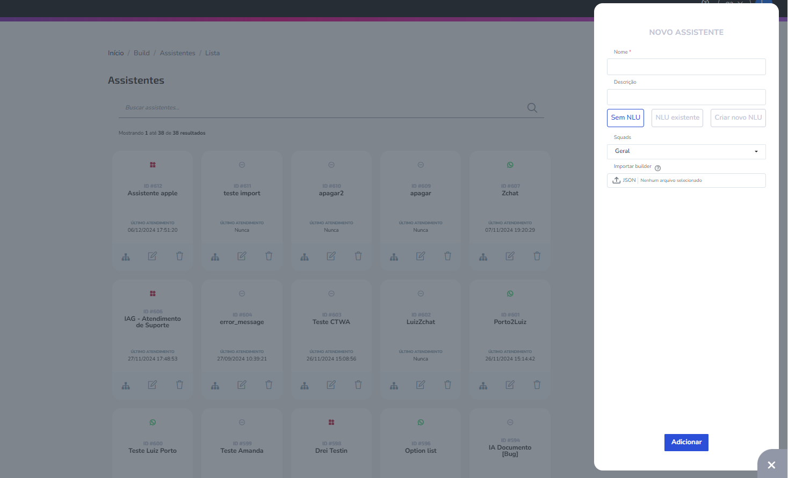The image size is (788, 478).
Task: Edit the teste import assistant
Action: pos(242,256)
